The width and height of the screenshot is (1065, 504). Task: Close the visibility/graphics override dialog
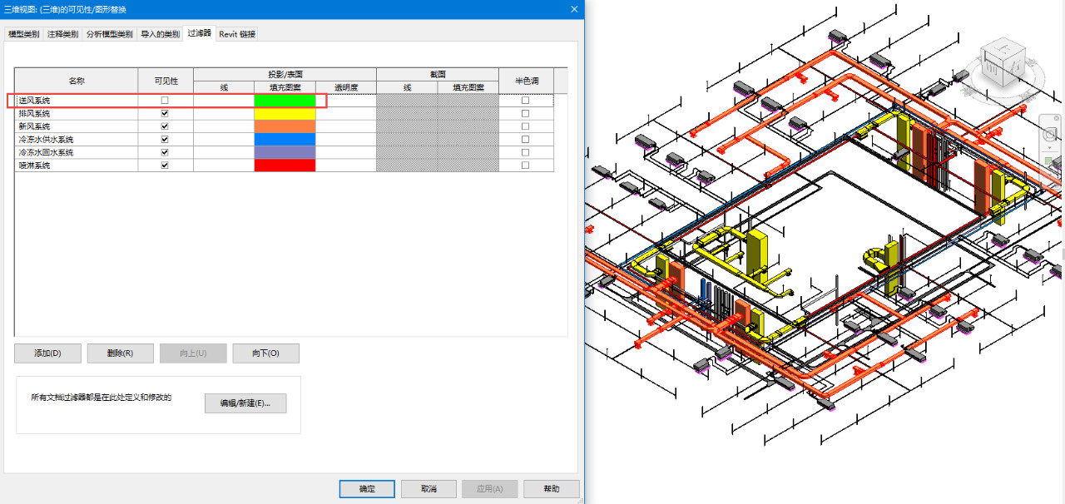(x=574, y=8)
